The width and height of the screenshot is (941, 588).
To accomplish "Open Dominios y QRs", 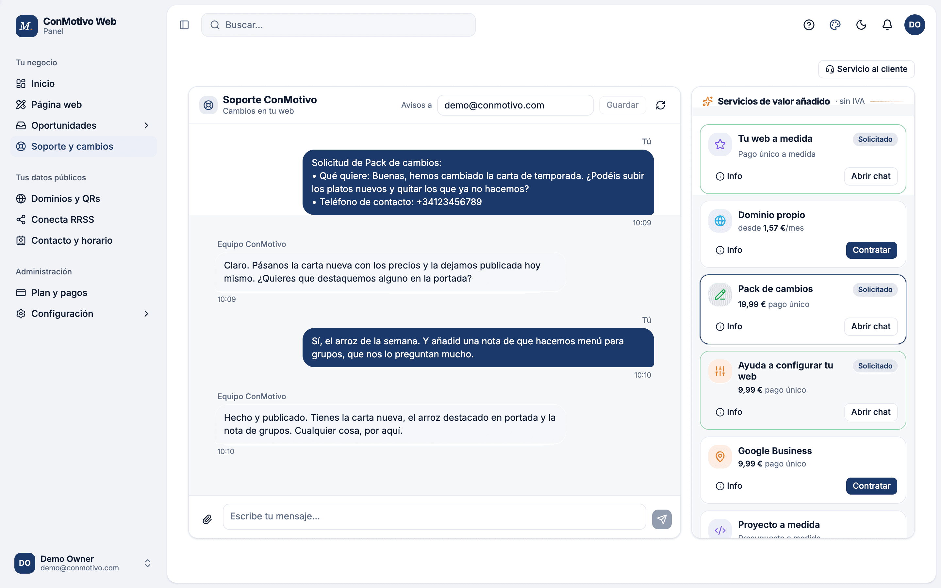I will pyautogui.click(x=84, y=199).
